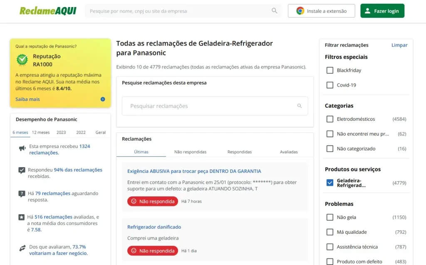Open the 94% das reclamações link
Image resolution: width=426 pixels, height=265 pixels.
78,170
